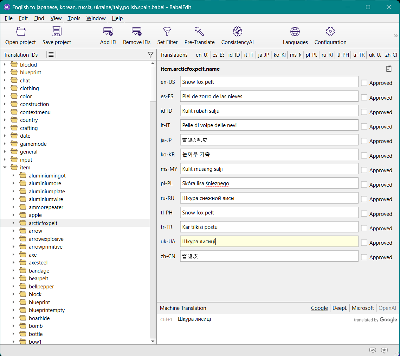Screen dimensions: 400x356
Task: Click the Add ID icon
Action: [x=108, y=32]
